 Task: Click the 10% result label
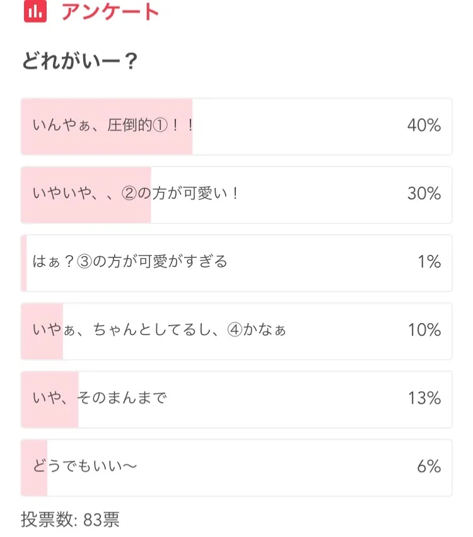424,329
